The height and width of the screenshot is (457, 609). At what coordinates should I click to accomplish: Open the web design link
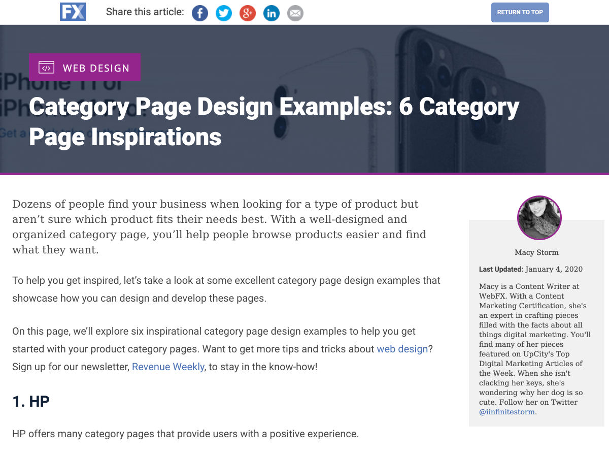coord(402,349)
